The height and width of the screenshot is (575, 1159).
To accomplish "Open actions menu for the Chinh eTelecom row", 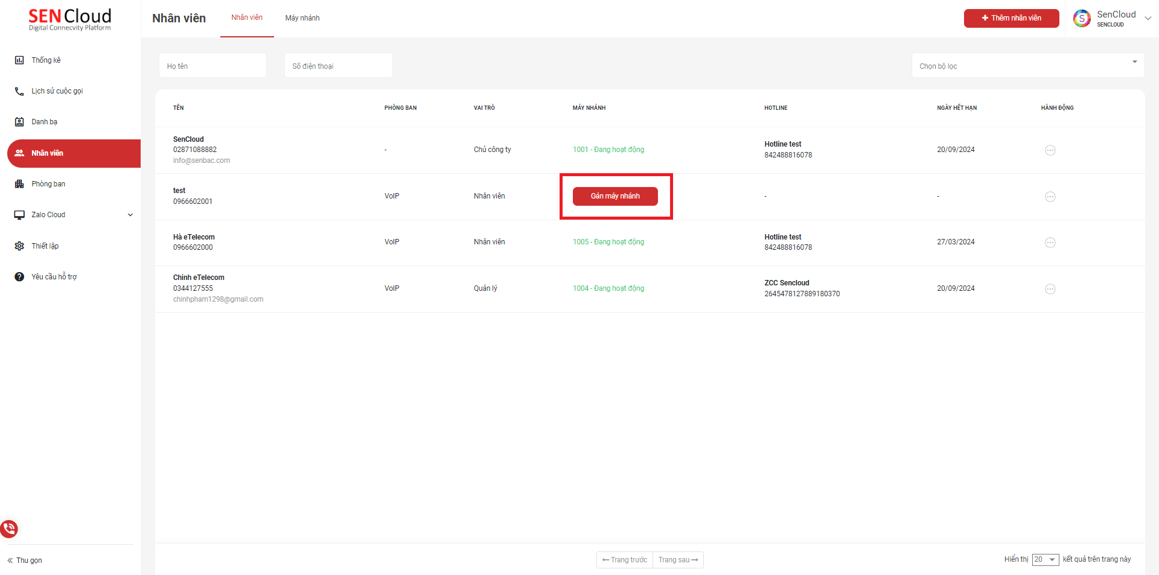I will [1050, 289].
